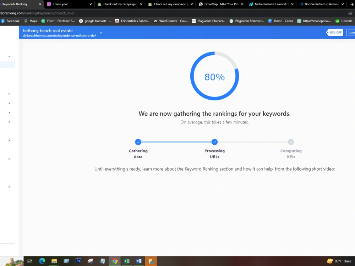Expand the seventh sidebar section chevron

pyautogui.click(x=9, y=159)
